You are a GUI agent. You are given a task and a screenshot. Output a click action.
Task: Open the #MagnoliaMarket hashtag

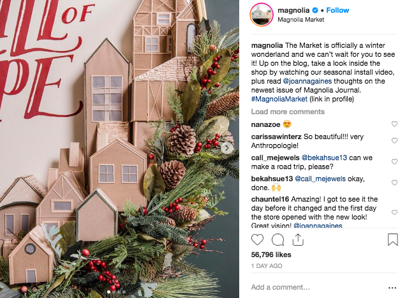tap(279, 99)
